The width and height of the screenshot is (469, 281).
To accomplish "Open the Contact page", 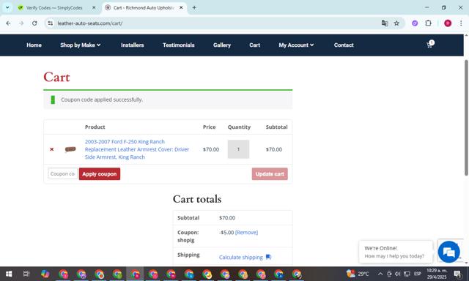I will [344, 45].
